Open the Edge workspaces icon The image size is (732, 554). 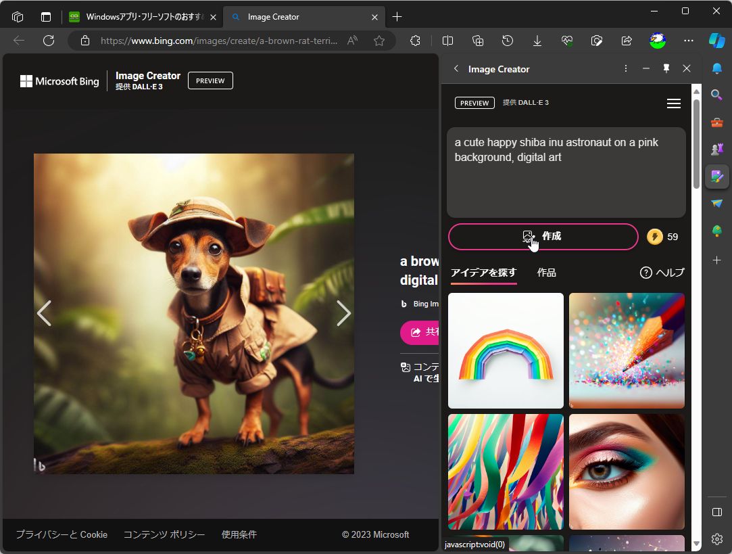point(18,17)
